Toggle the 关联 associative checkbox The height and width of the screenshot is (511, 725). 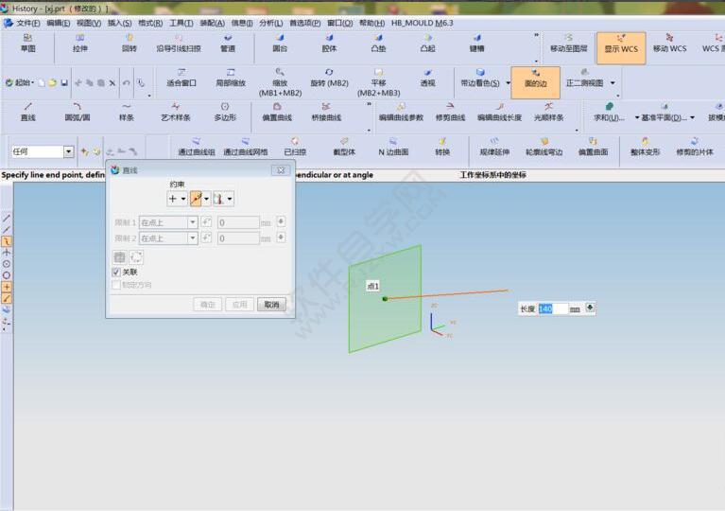[x=116, y=273]
